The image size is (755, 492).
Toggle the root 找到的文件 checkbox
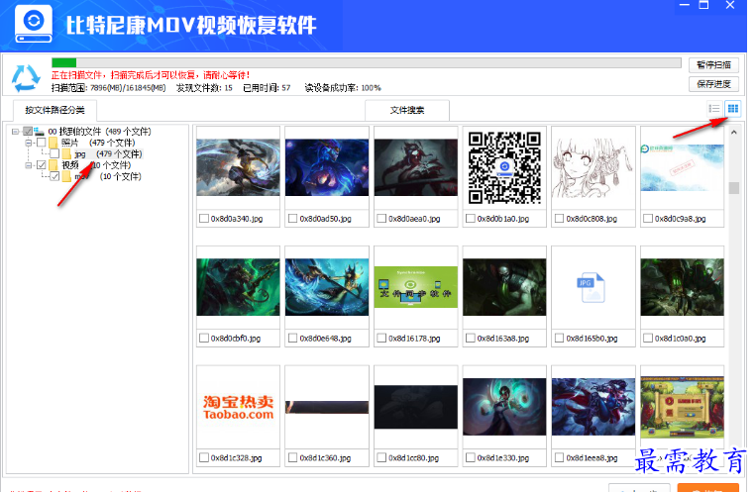pyautogui.click(x=28, y=132)
